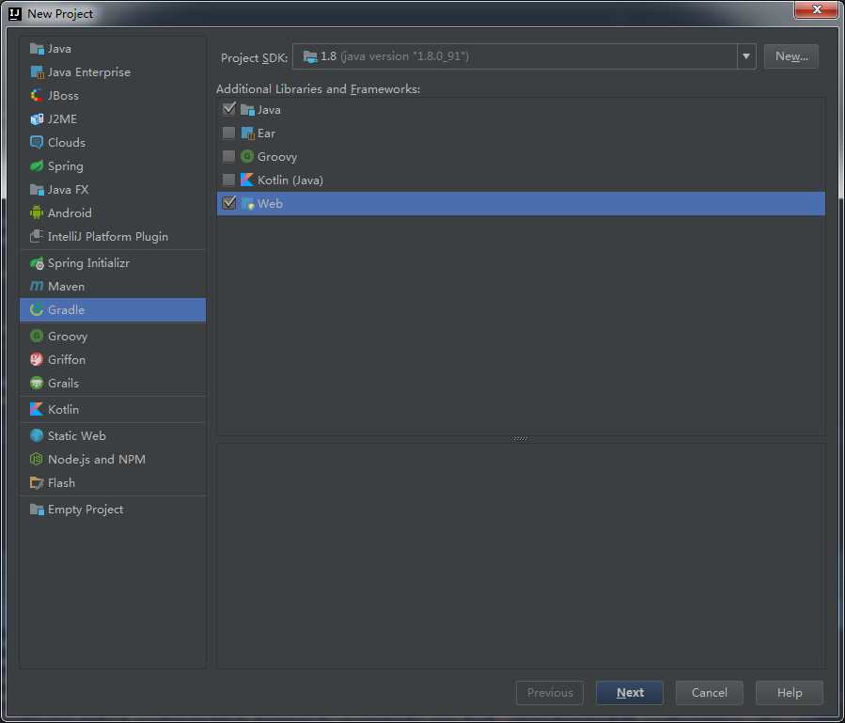Open Help for the New Project dialog
The width and height of the screenshot is (845, 723).
pyautogui.click(x=790, y=693)
